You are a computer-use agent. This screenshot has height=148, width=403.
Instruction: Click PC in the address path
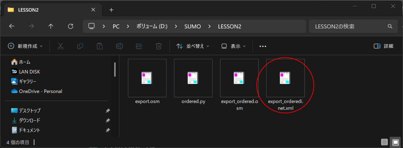(116, 26)
